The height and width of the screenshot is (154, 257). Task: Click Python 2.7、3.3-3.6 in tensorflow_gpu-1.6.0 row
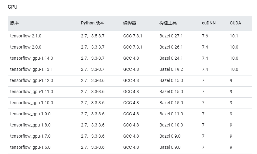tap(93, 148)
